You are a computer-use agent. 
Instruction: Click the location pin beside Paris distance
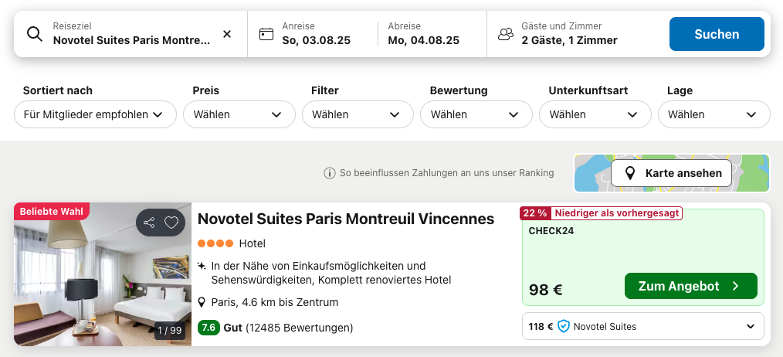click(x=202, y=302)
